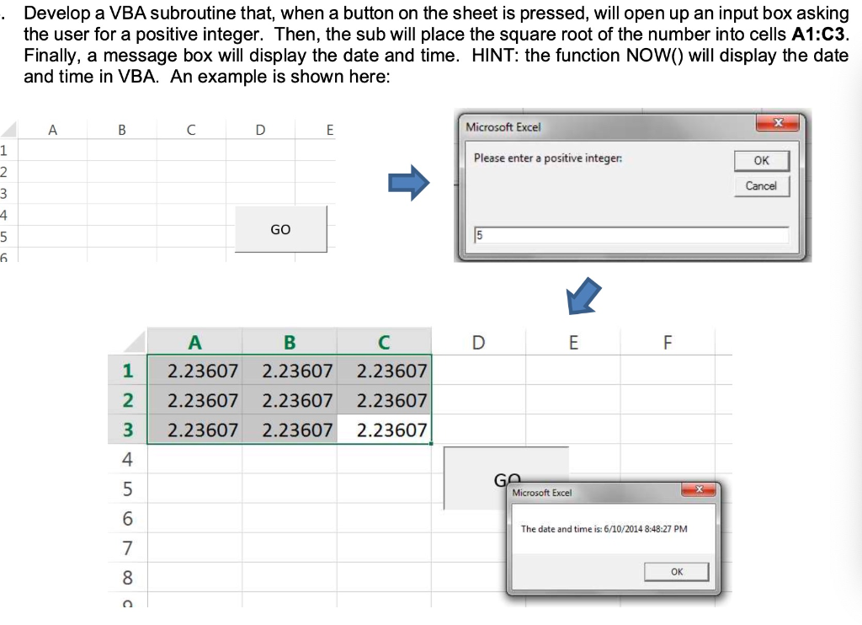
Task: Click OK to dismiss the date-time message box
Action: 676,571
